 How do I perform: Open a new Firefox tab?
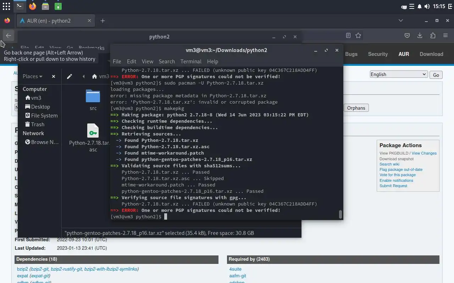pyautogui.click(x=103, y=21)
